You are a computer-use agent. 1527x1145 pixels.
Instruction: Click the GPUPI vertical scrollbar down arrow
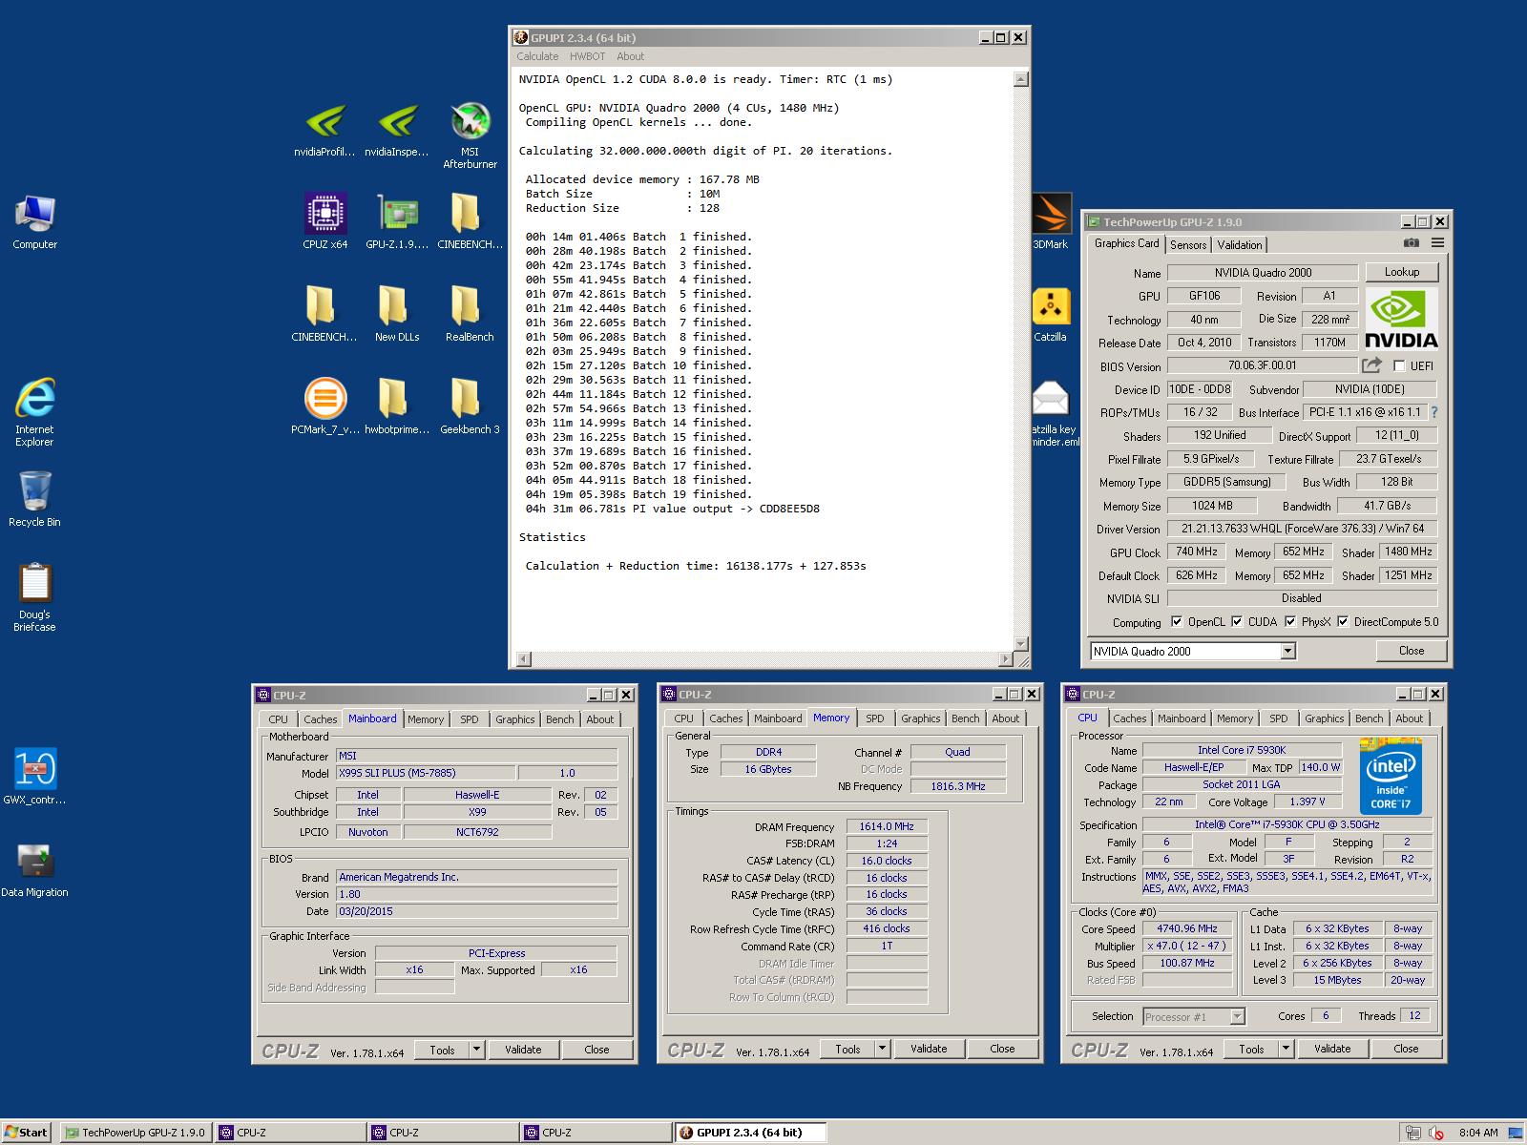click(x=1021, y=644)
